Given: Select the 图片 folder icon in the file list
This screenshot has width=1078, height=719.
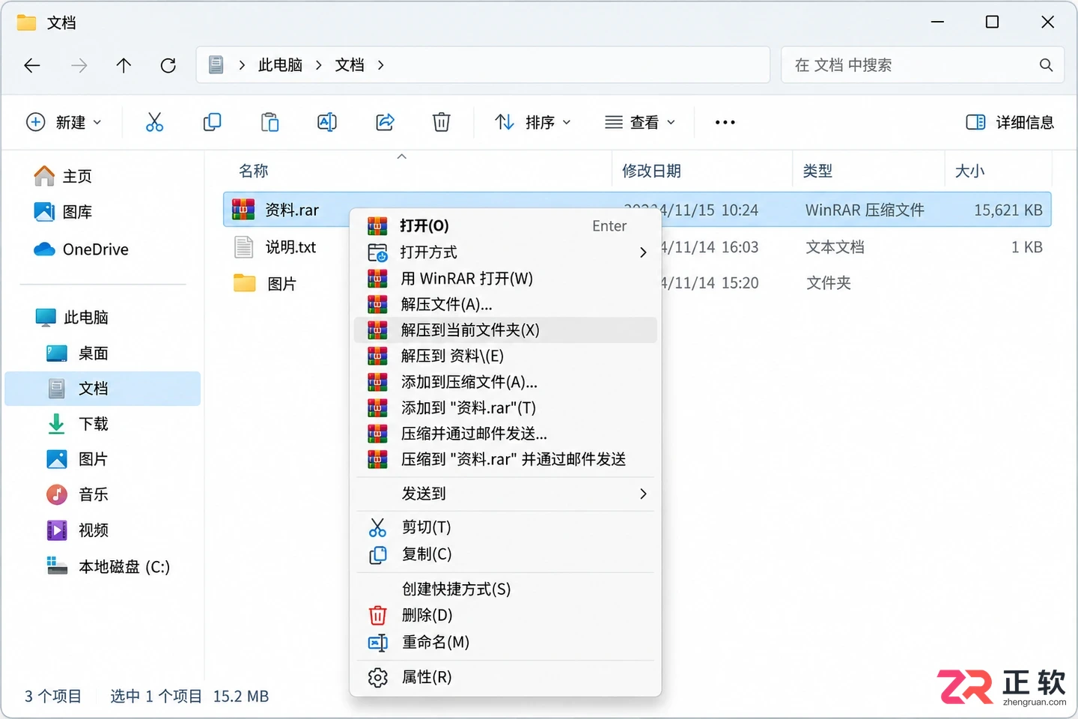Looking at the screenshot, I should pos(244,283).
